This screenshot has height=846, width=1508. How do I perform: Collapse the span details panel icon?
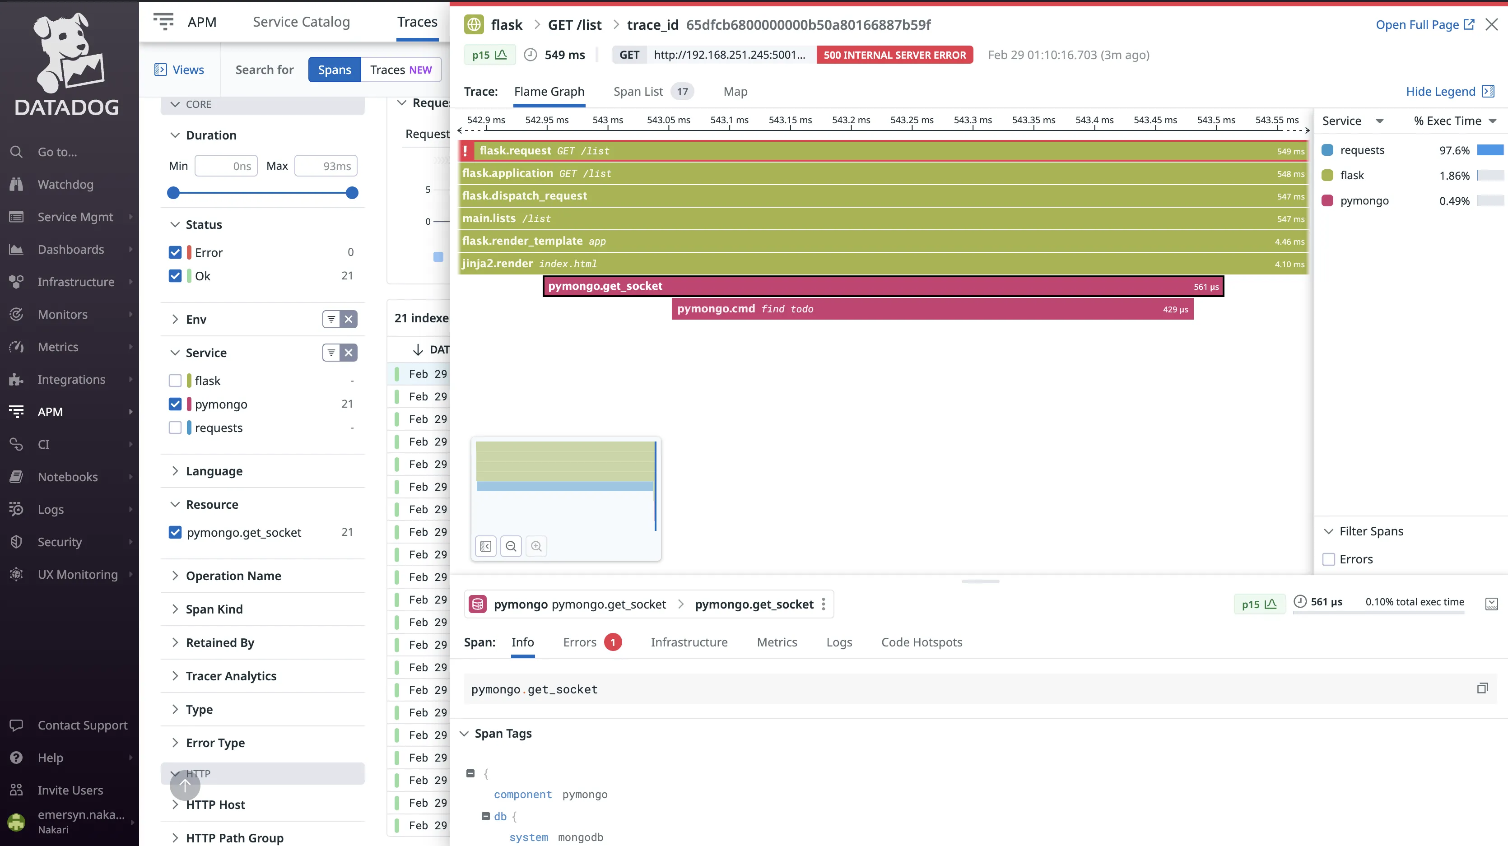(x=1491, y=604)
